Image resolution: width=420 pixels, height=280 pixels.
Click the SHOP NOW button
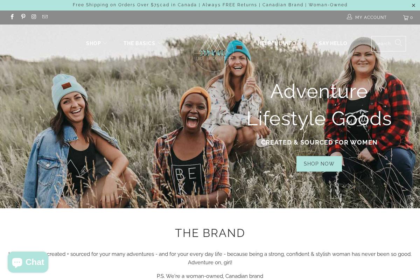[x=319, y=164]
